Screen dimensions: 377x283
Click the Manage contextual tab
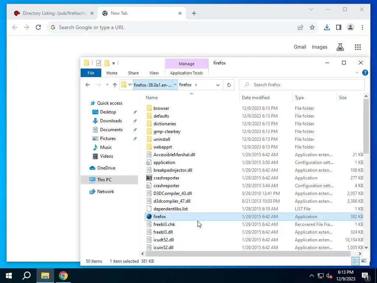tap(187, 64)
